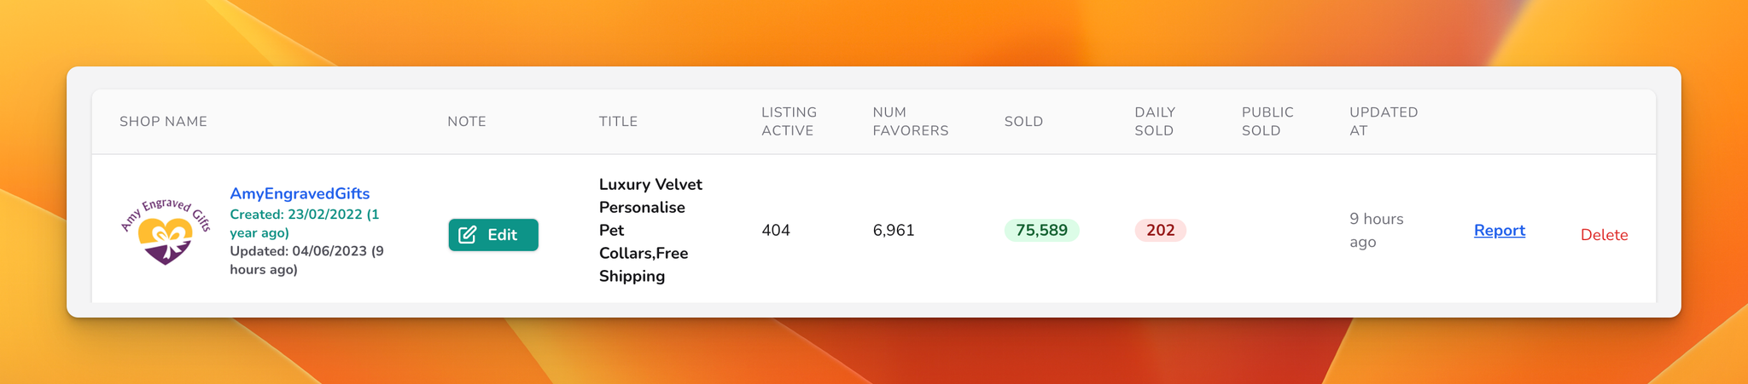The image size is (1748, 384).
Task: Click the Note column header
Action: 467,121
